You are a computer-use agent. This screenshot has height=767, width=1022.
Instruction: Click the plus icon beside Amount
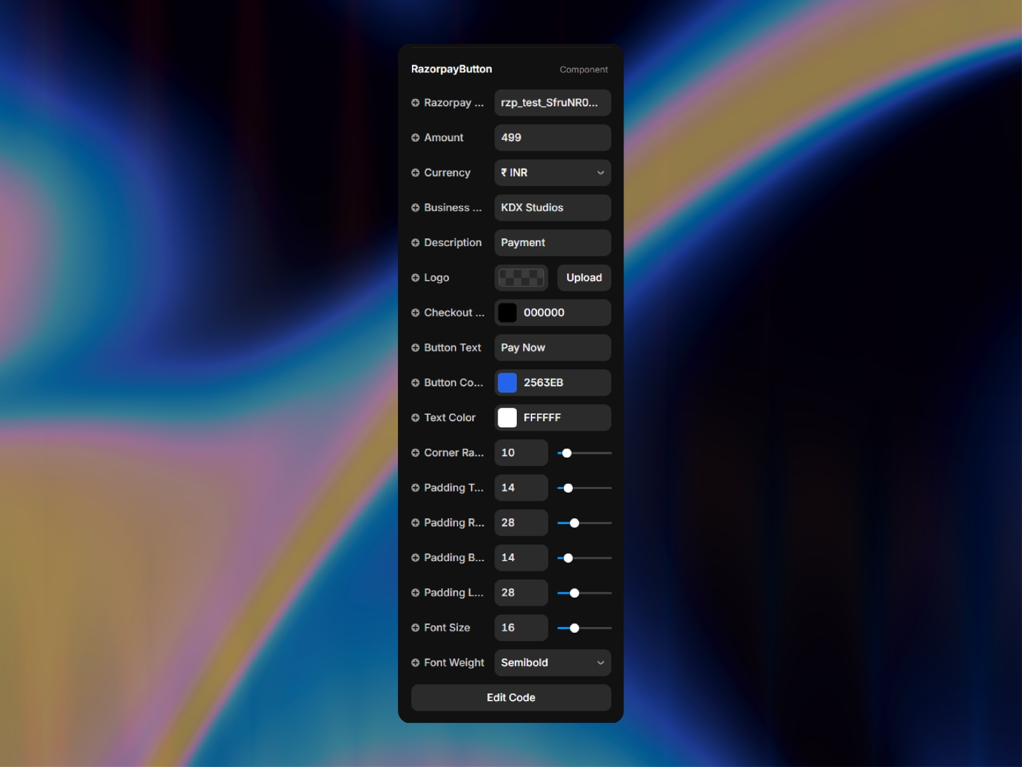click(x=415, y=138)
